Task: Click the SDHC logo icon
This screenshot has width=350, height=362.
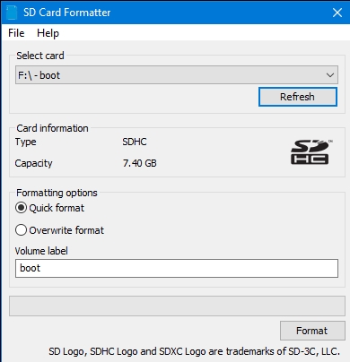Action: point(311,151)
